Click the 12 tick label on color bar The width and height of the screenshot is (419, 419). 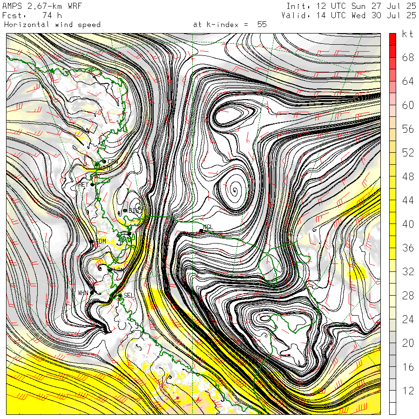pos(408,391)
